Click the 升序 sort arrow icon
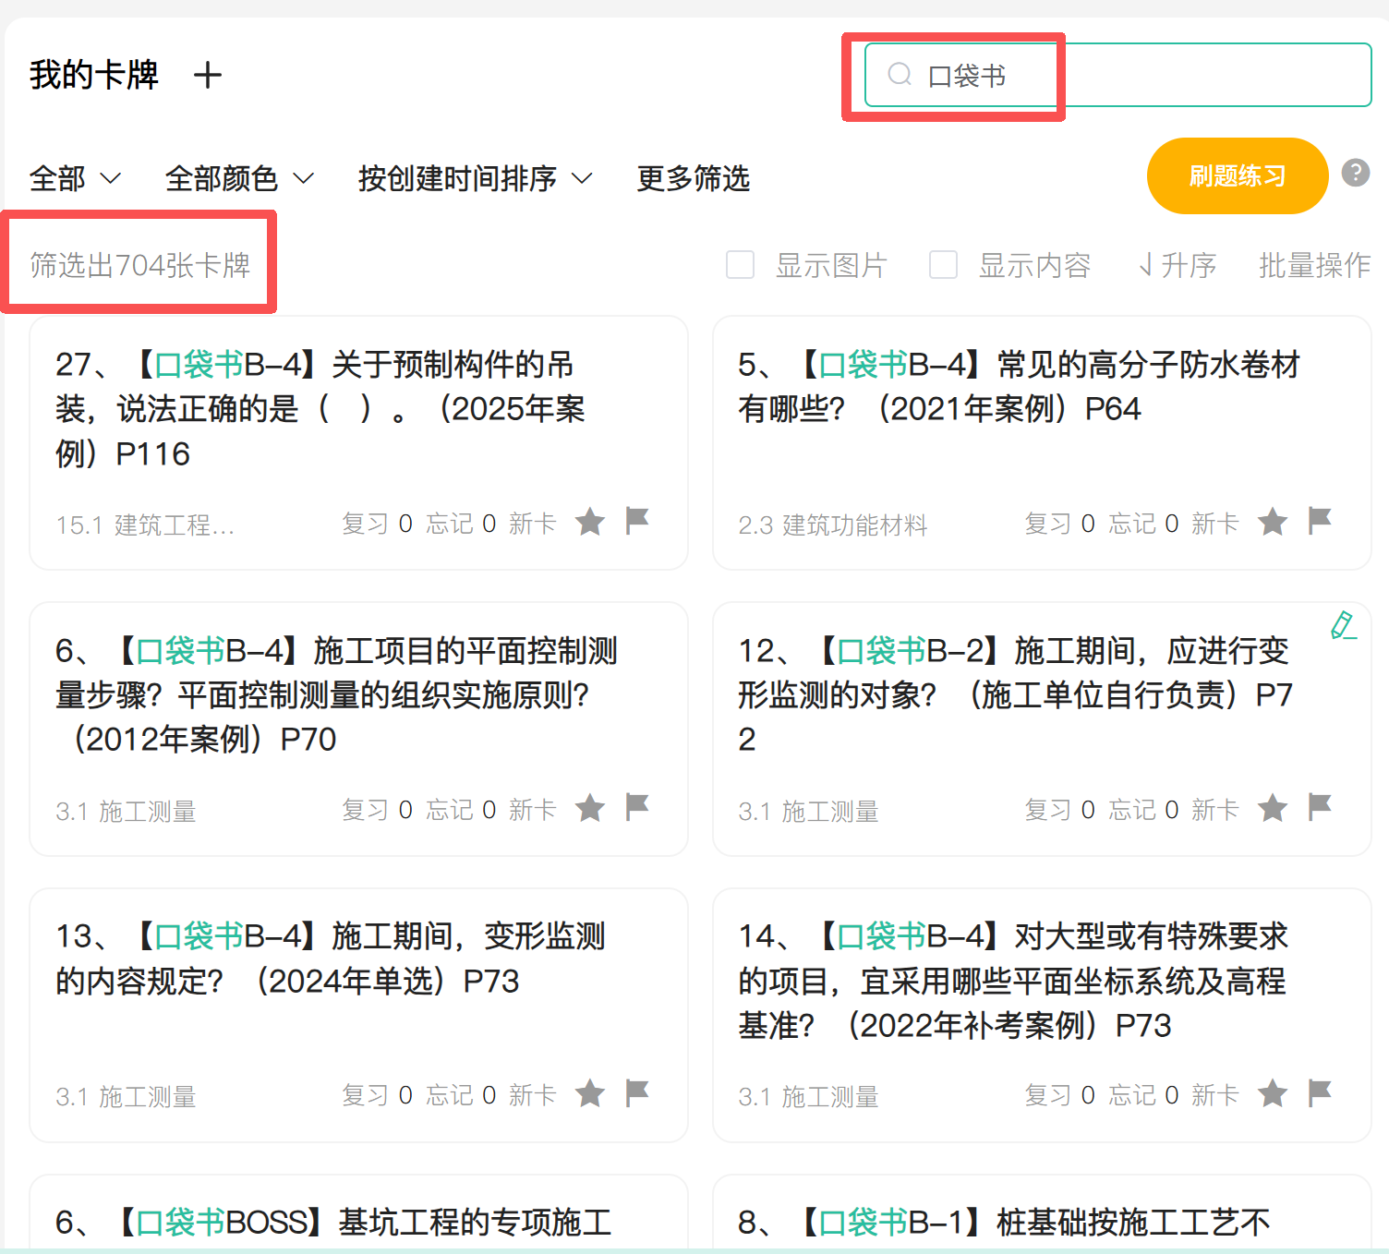The image size is (1389, 1254). 1145,266
